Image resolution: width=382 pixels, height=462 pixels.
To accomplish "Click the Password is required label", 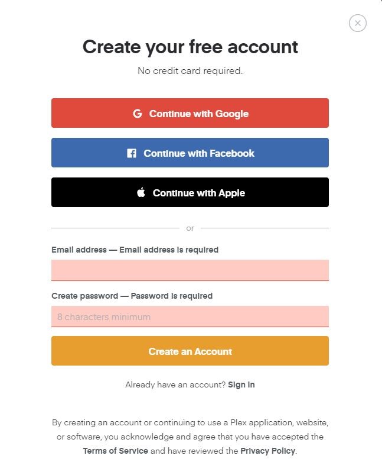I will (171, 296).
